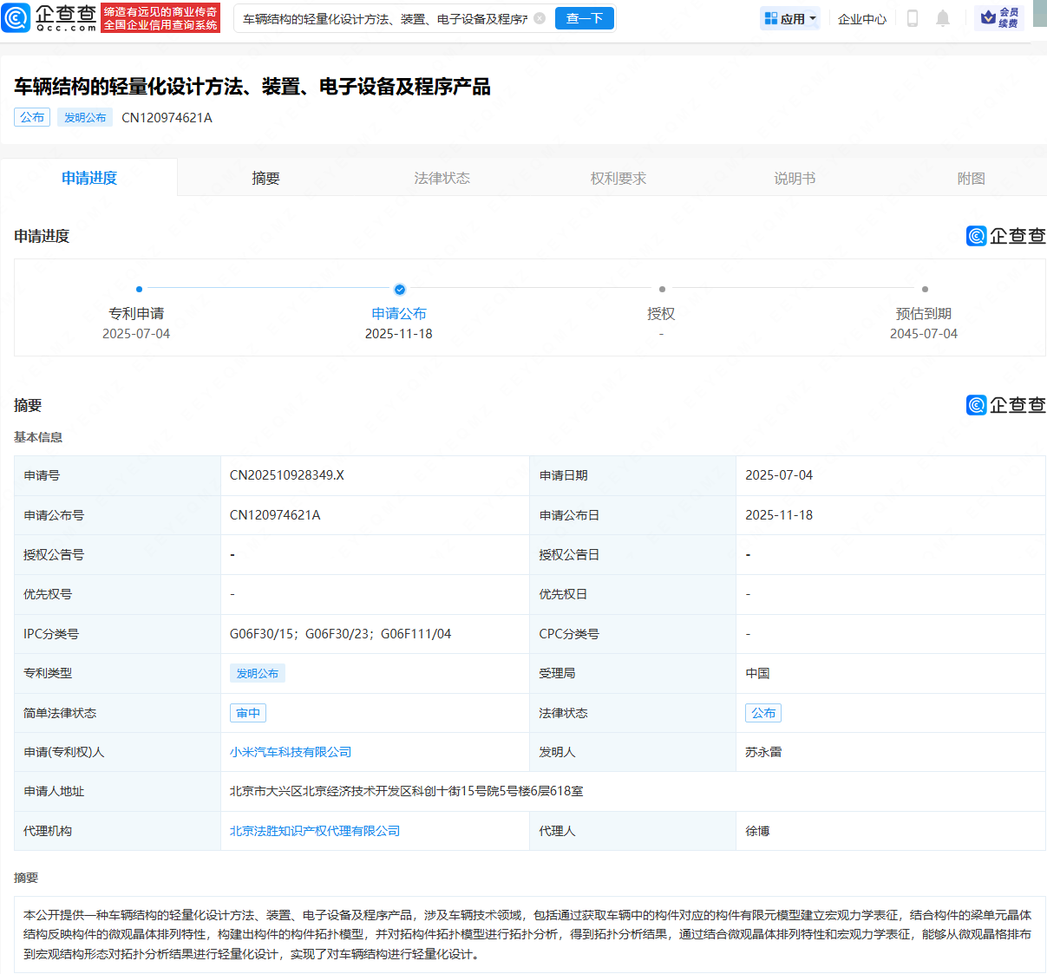Image resolution: width=1047 pixels, height=974 pixels.
Task: Open 北京法胜知识产权代理有限公司 agency link
Action: [315, 831]
